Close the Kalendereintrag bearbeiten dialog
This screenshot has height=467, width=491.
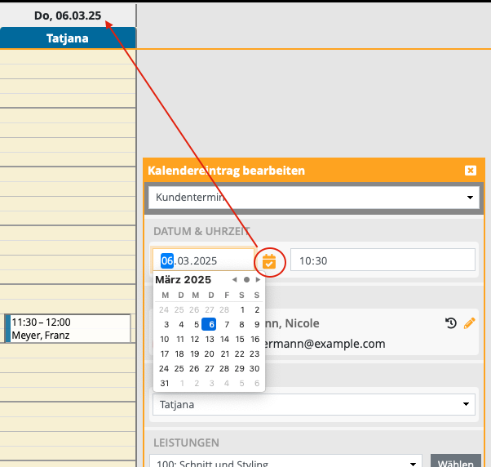470,171
